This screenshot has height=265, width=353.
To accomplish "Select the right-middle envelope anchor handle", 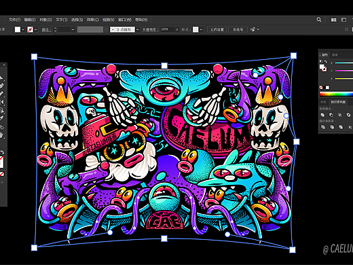I will point(297,142).
